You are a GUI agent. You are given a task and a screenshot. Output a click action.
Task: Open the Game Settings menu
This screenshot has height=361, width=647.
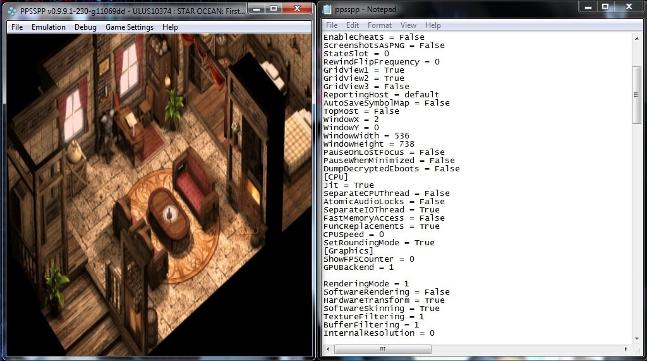point(129,27)
